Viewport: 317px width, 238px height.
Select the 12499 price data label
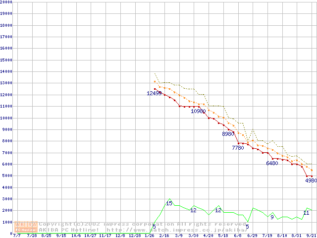[x=154, y=93]
